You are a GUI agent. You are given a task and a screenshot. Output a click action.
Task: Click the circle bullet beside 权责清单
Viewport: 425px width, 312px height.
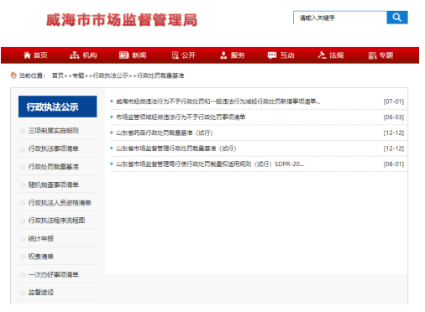pos(23,257)
